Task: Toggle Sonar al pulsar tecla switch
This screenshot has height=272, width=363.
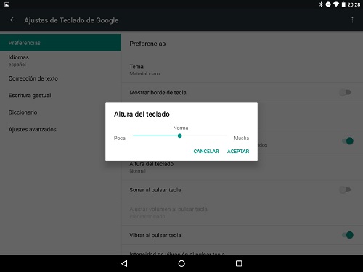Action: click(345, 190)
